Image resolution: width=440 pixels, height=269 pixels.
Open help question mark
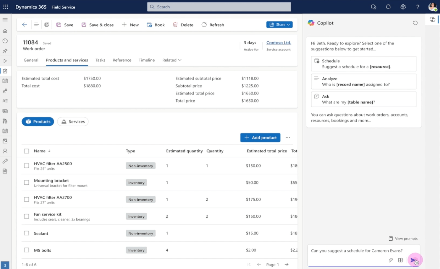coord(418,7)
